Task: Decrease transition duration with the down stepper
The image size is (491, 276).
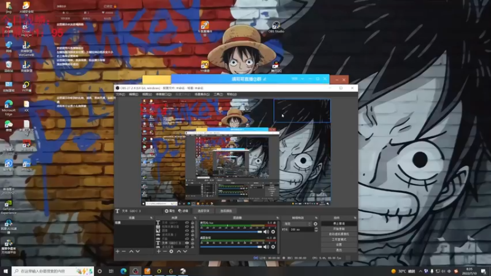Action: tap(315, 231)
